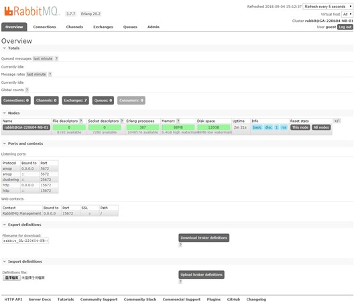This screenshot has height=303, width=358.
Task: Show help for File descriptors column
Action: pos(81,121)
